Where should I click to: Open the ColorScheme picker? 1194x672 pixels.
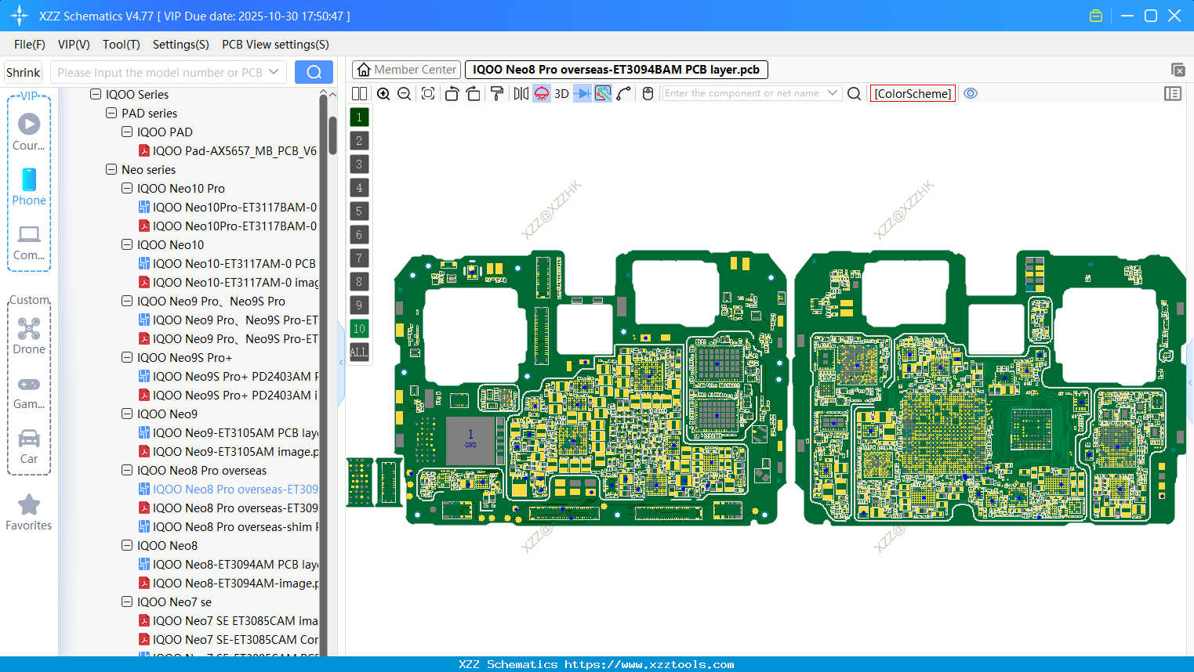tap(912, 93)
